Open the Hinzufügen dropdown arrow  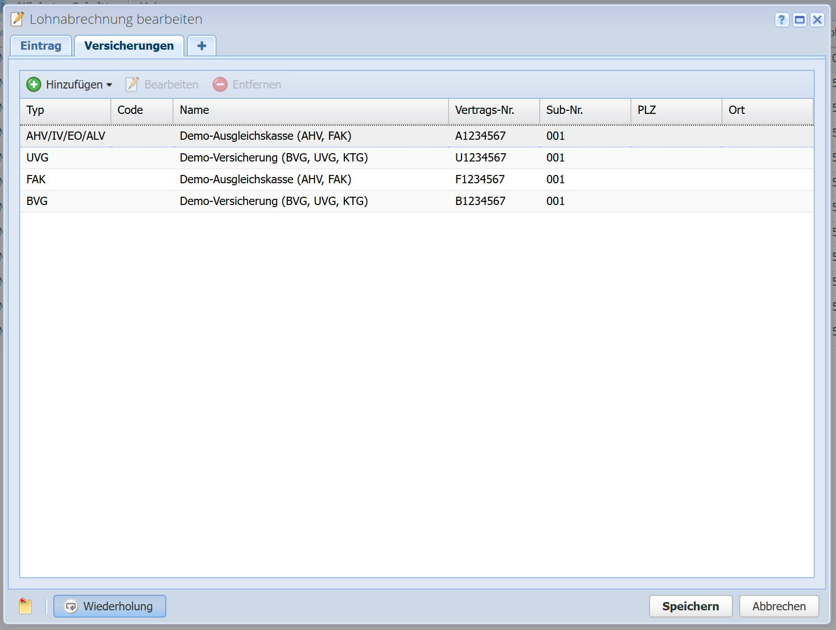[x=109, y=85]
